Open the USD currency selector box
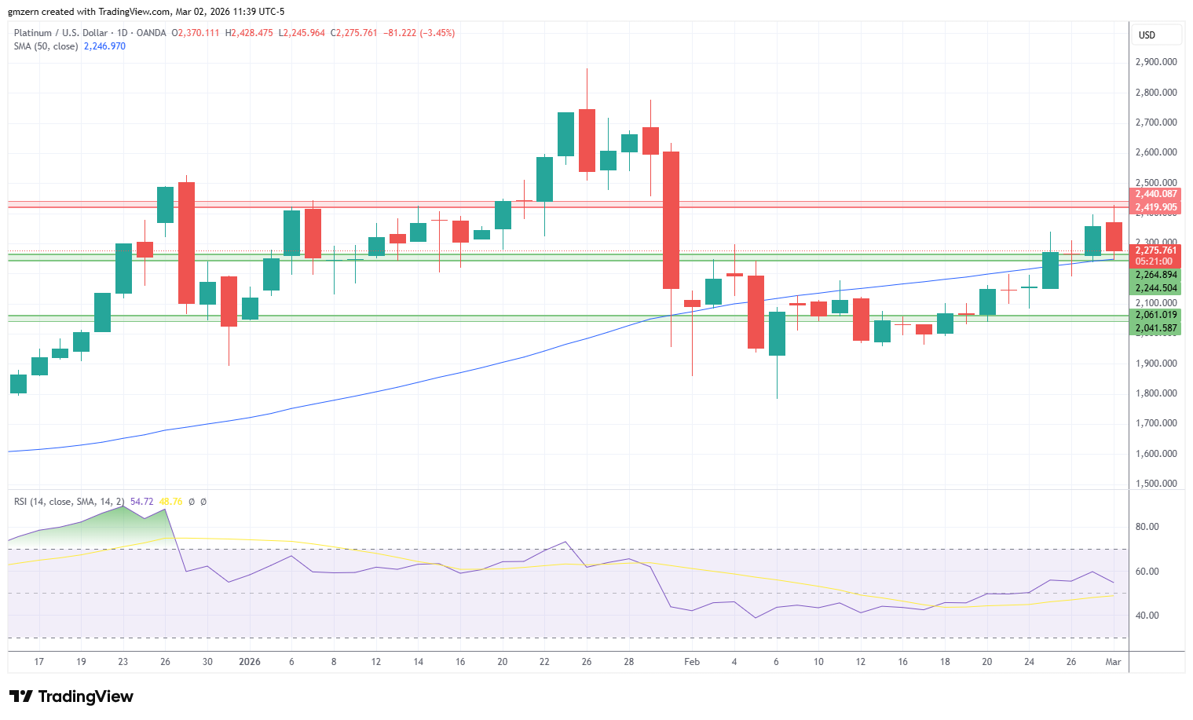This screenshot has height=720, width=1193. pos(1158,35)
